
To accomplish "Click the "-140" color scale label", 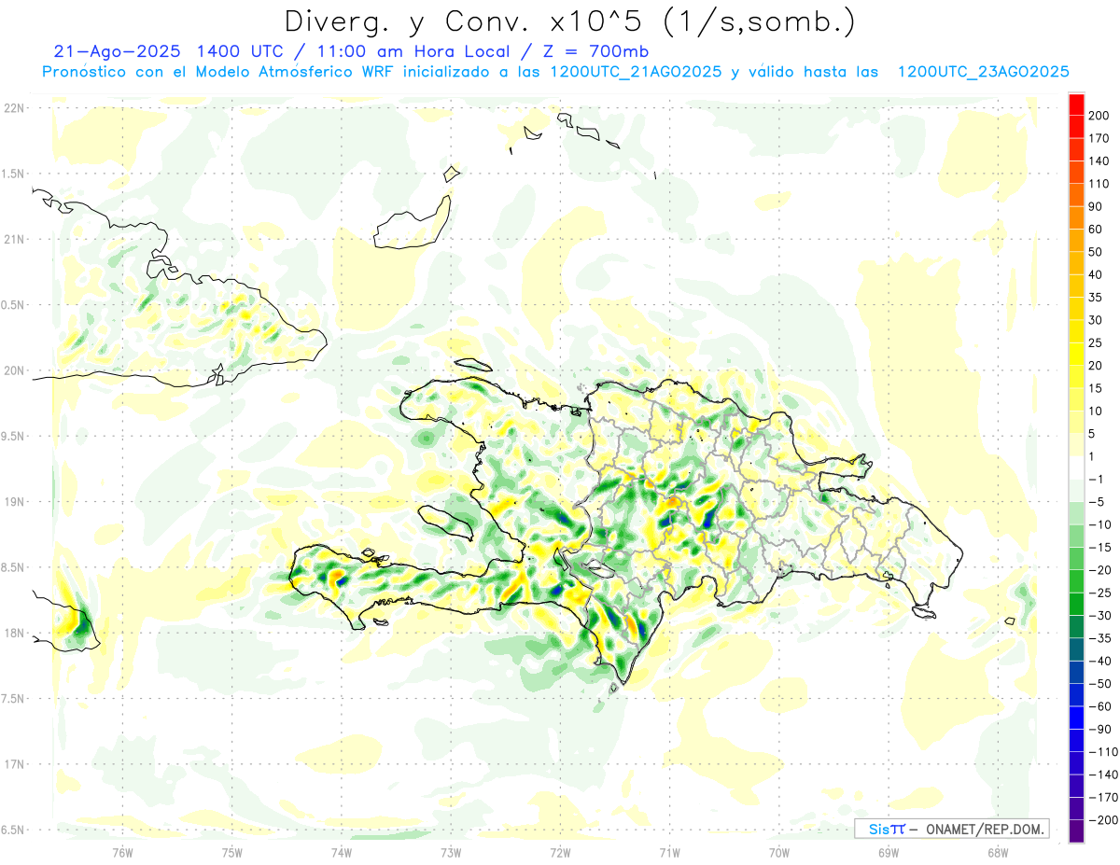I will click(x=1103, y=774).
